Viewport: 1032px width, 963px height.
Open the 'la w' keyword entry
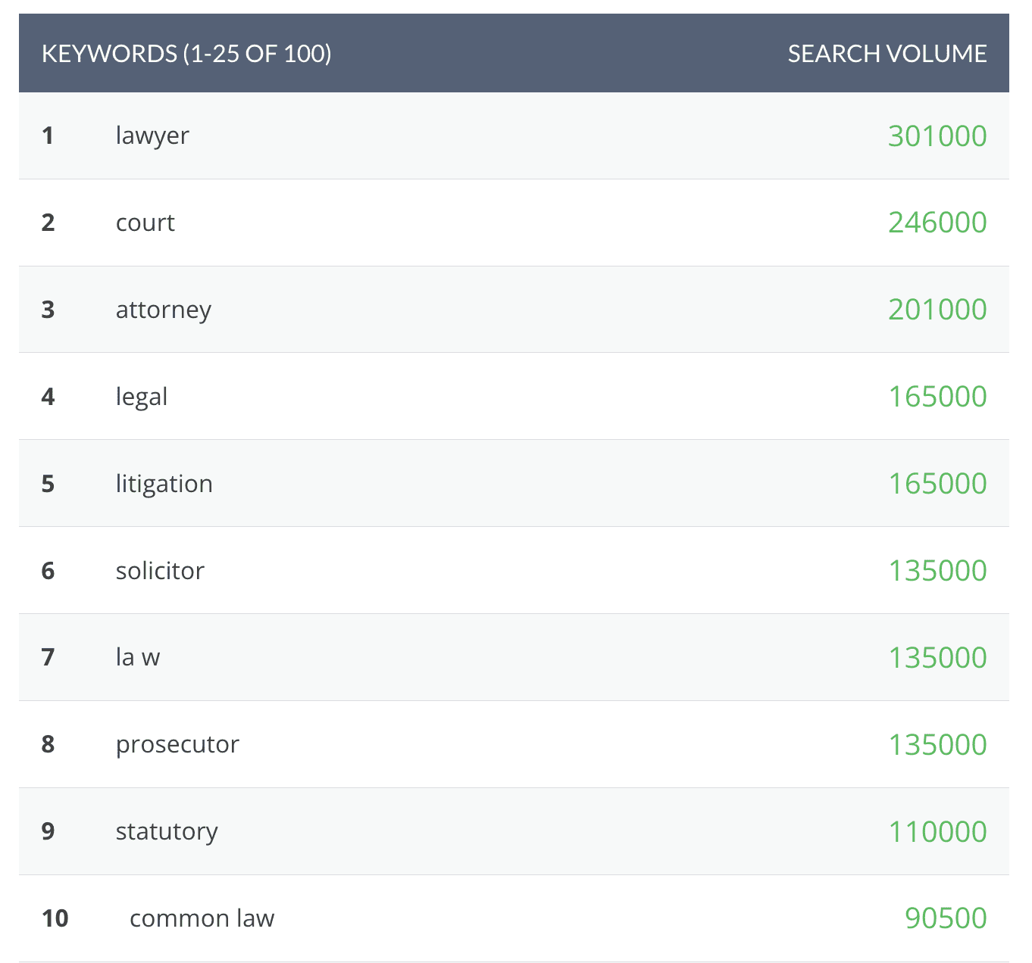tap(137, 657)
